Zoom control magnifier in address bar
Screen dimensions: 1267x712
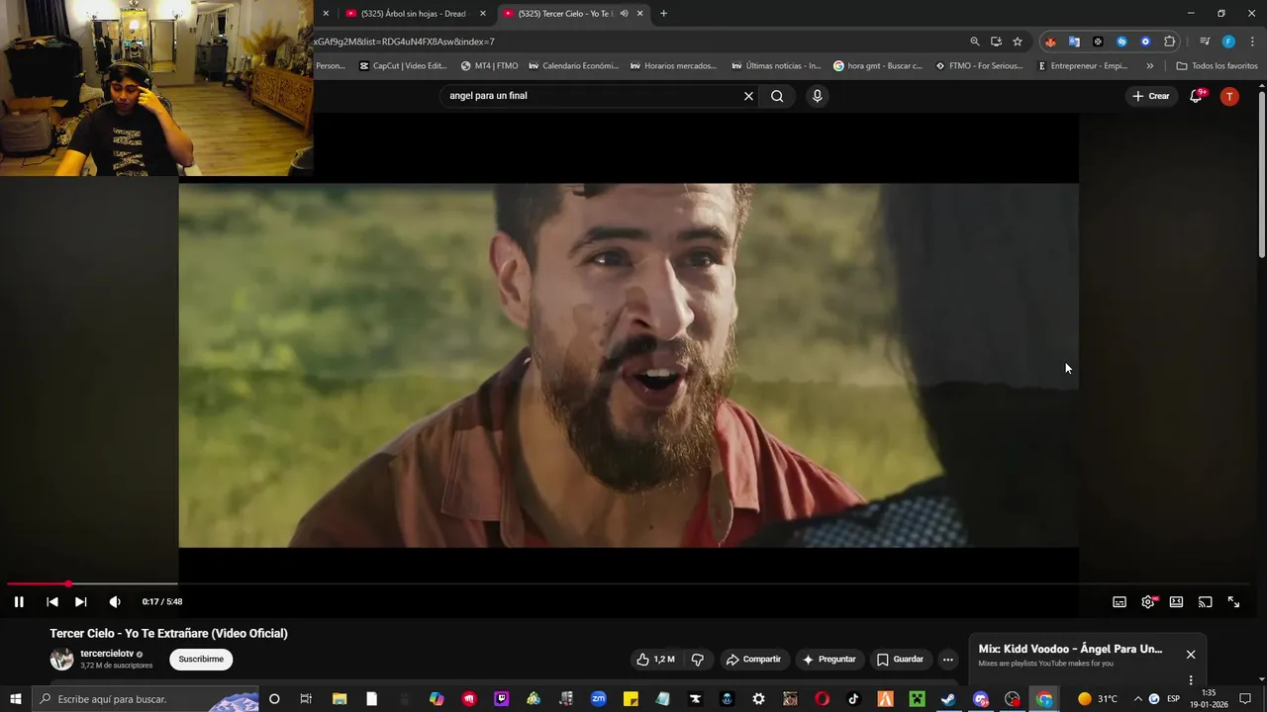pyautogui.click(x=975, y=42)
